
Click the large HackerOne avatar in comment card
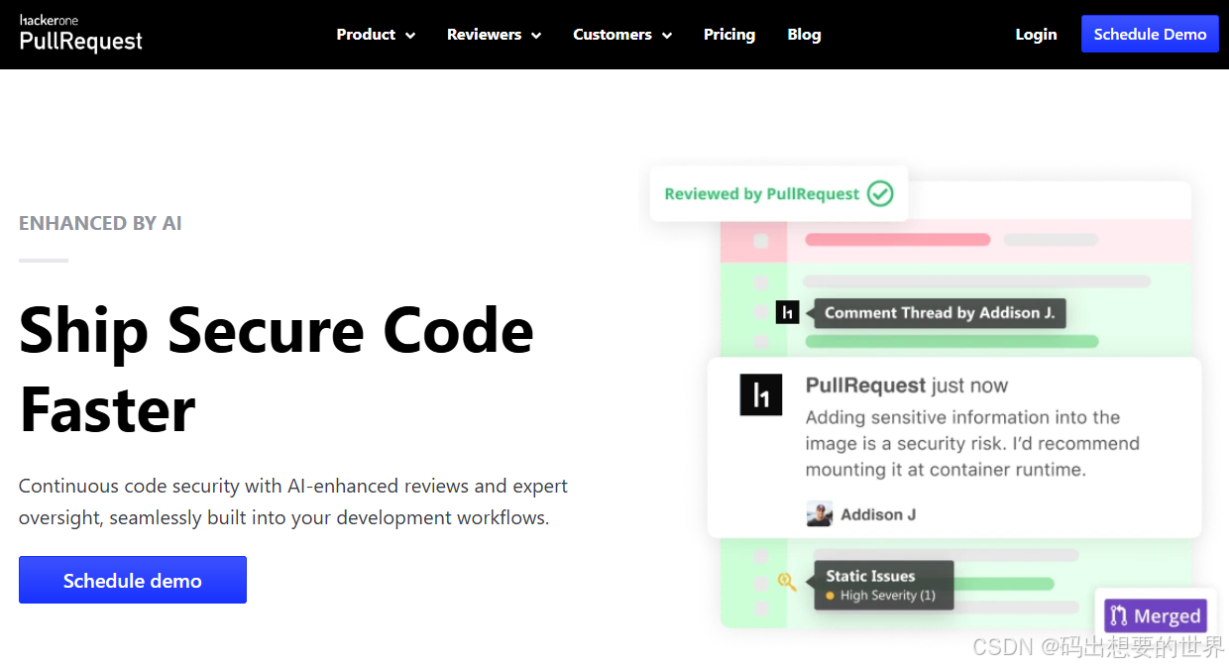click(x=761, y=395)
